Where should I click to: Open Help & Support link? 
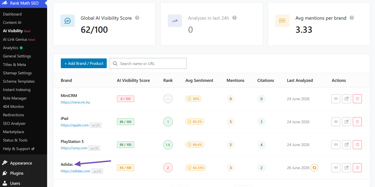point(18,149)
